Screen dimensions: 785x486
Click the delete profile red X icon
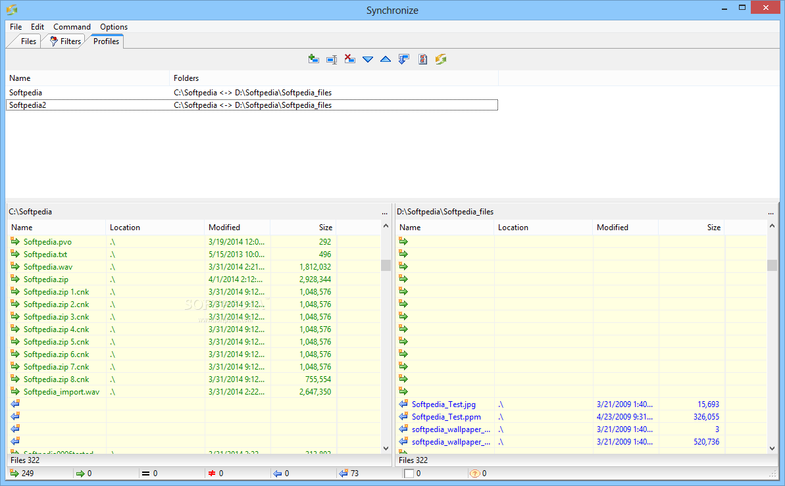point(349,59)
